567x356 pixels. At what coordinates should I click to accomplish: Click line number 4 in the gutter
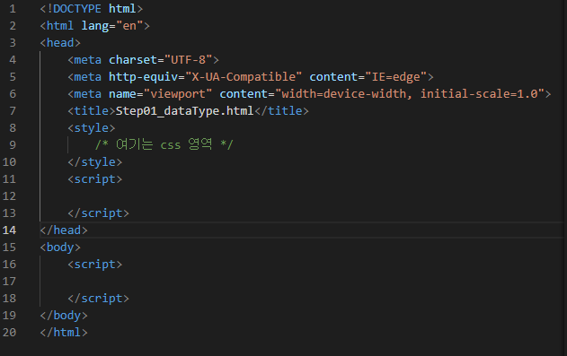coord(13,60)
